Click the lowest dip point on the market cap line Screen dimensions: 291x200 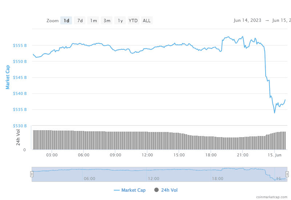(x=274, y=113)
